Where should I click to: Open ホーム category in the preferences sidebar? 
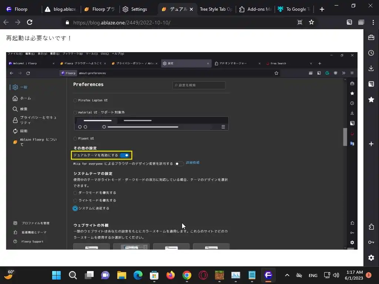tap(22, 98)
